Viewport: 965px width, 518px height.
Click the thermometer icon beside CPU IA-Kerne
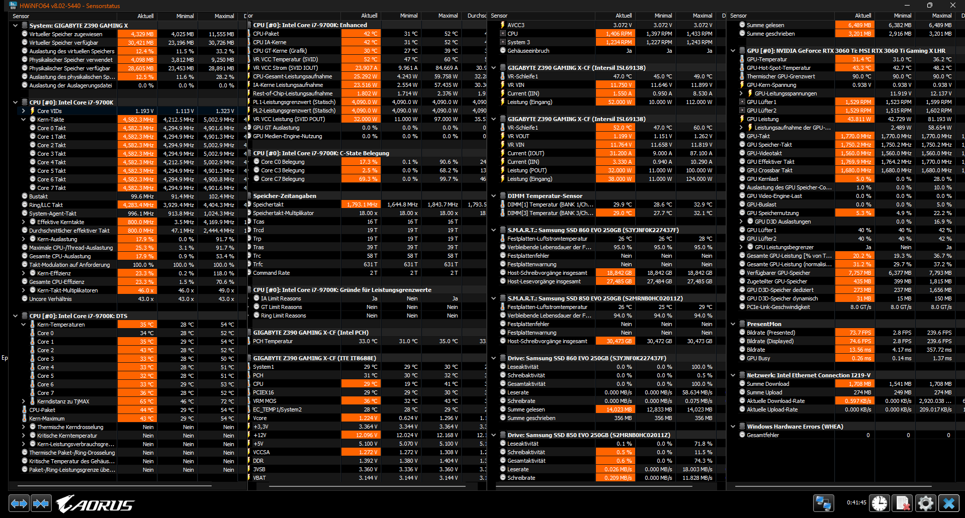(x=249, y=42)
